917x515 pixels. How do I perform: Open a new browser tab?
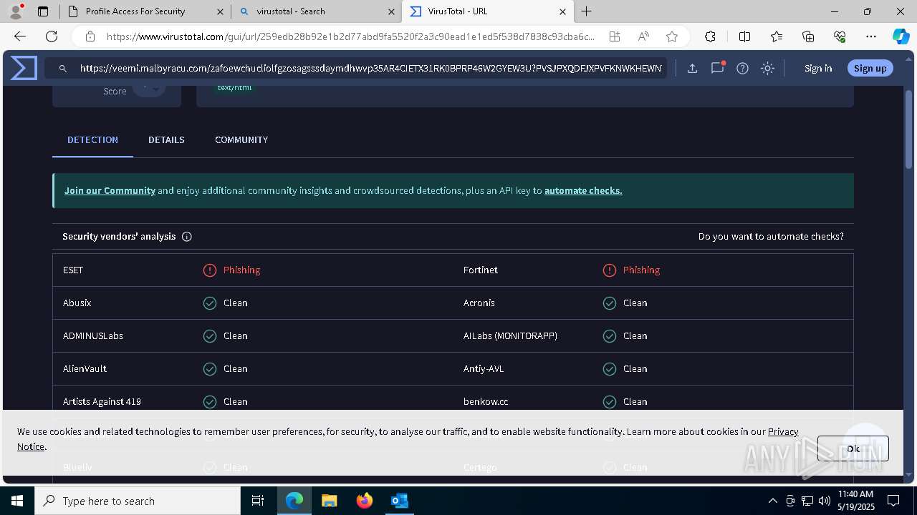coord(587,11)
